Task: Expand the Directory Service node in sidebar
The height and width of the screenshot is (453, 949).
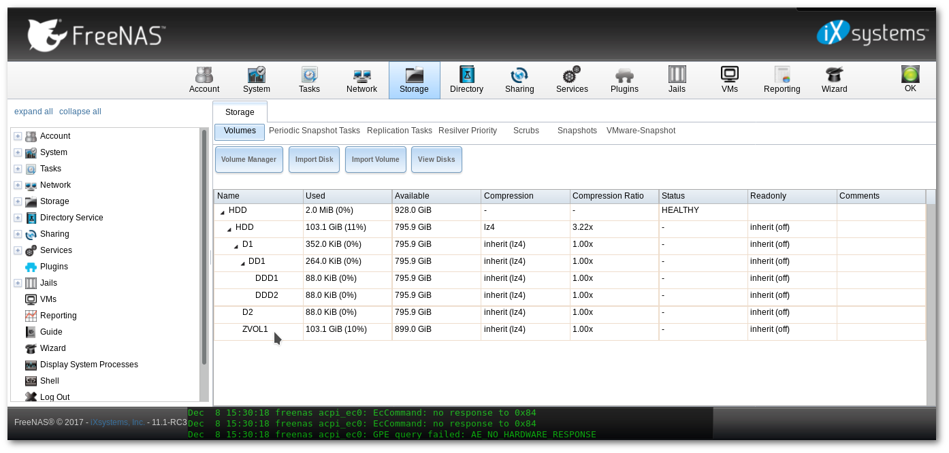Action: 18,218
